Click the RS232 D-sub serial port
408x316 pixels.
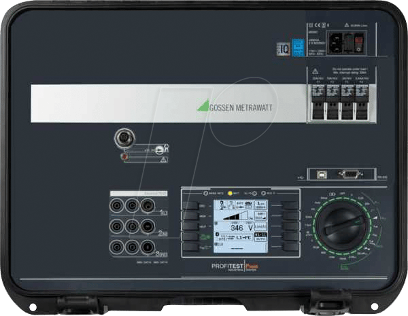pyautogui.click(x=350, y=174)
